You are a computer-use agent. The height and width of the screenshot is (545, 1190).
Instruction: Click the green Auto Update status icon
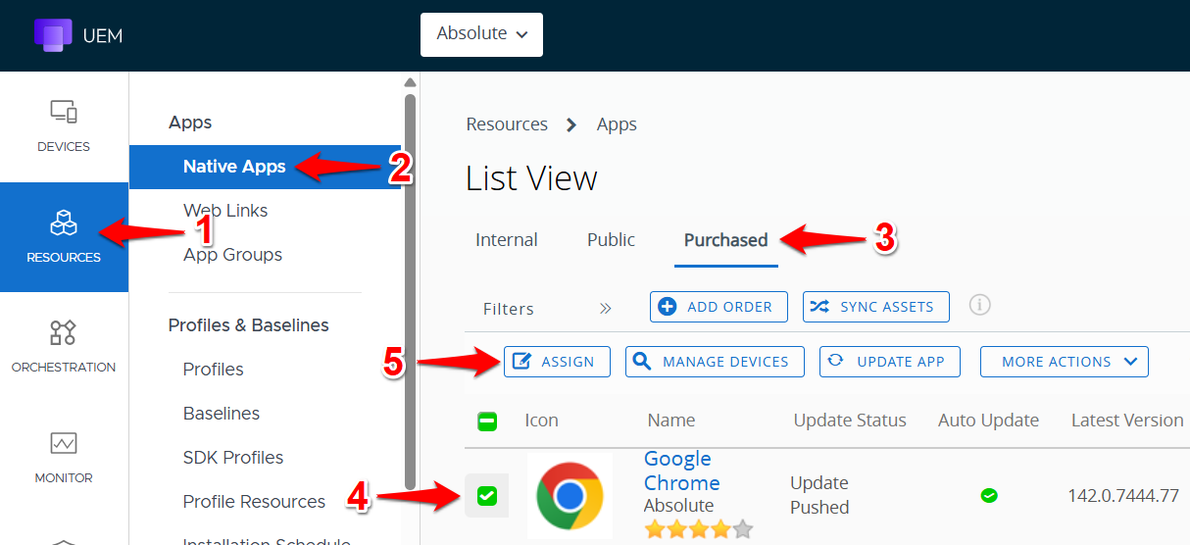point(989,495)
